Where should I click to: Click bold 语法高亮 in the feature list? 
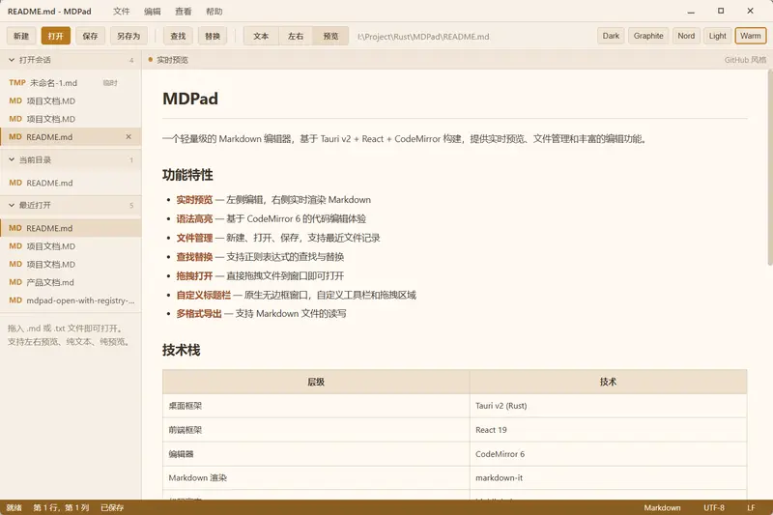click(195, 218)
